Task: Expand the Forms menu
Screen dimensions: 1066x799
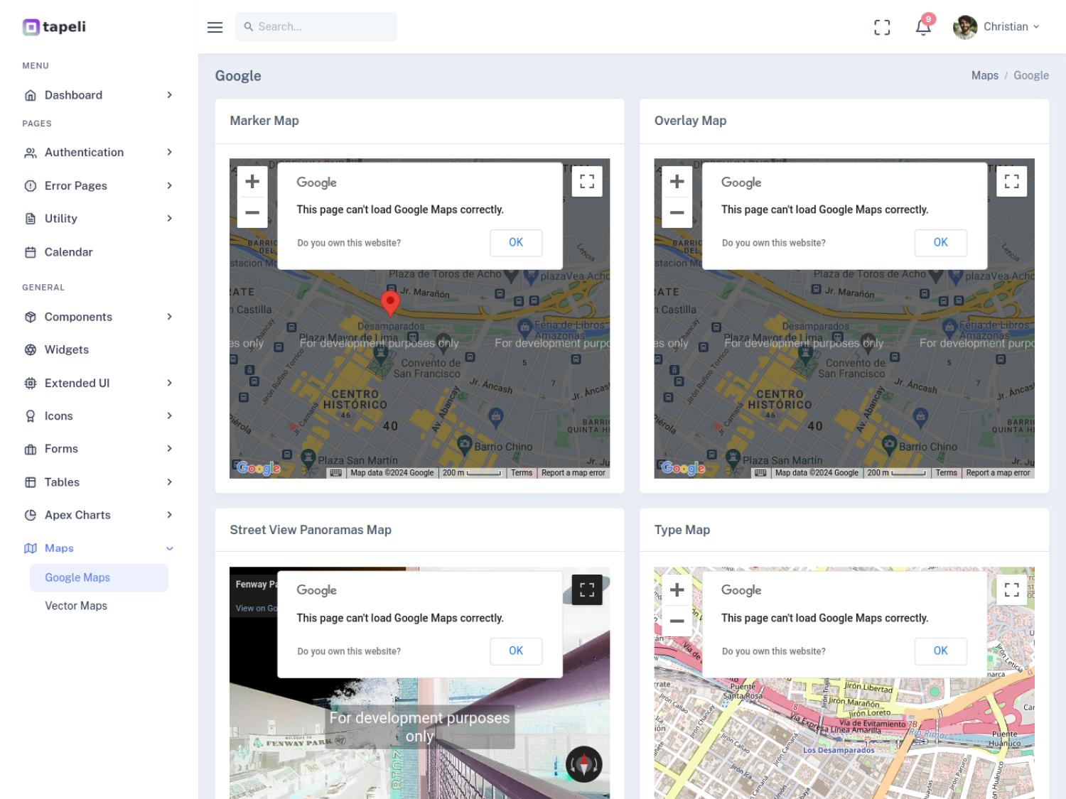Action: point(99,449)
